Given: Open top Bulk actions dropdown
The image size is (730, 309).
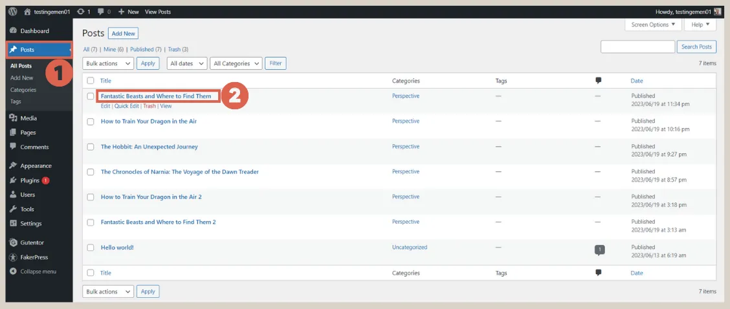Looking at the screenshot, I should [108, 63].
